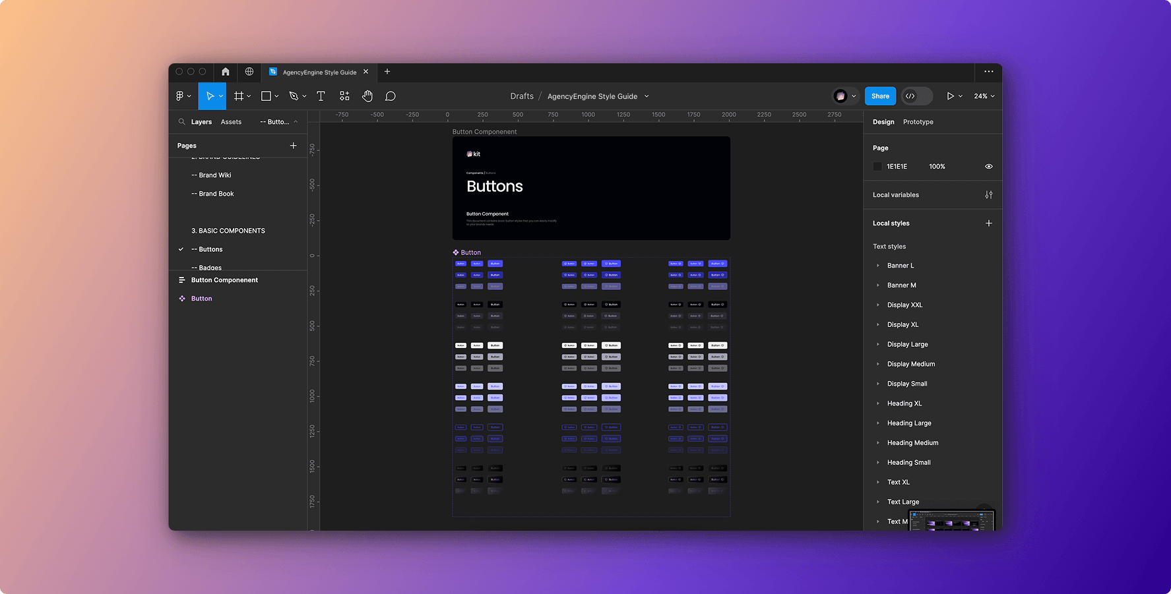Expand the Heading XL text style
The height and width of the screenshot is (594, 1171).
878,403
